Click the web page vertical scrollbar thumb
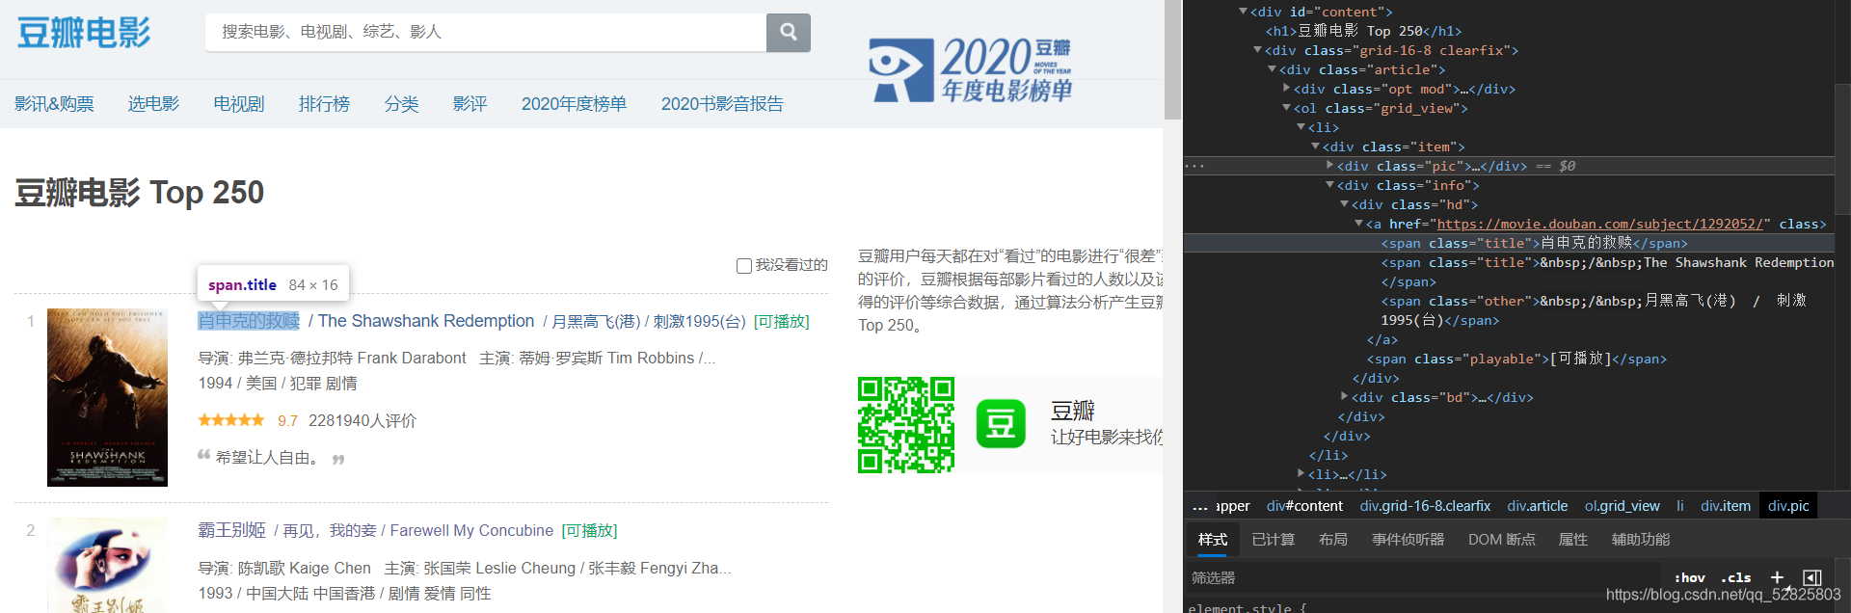The height and width of the screenshot is (613, 1851). 1172,60
